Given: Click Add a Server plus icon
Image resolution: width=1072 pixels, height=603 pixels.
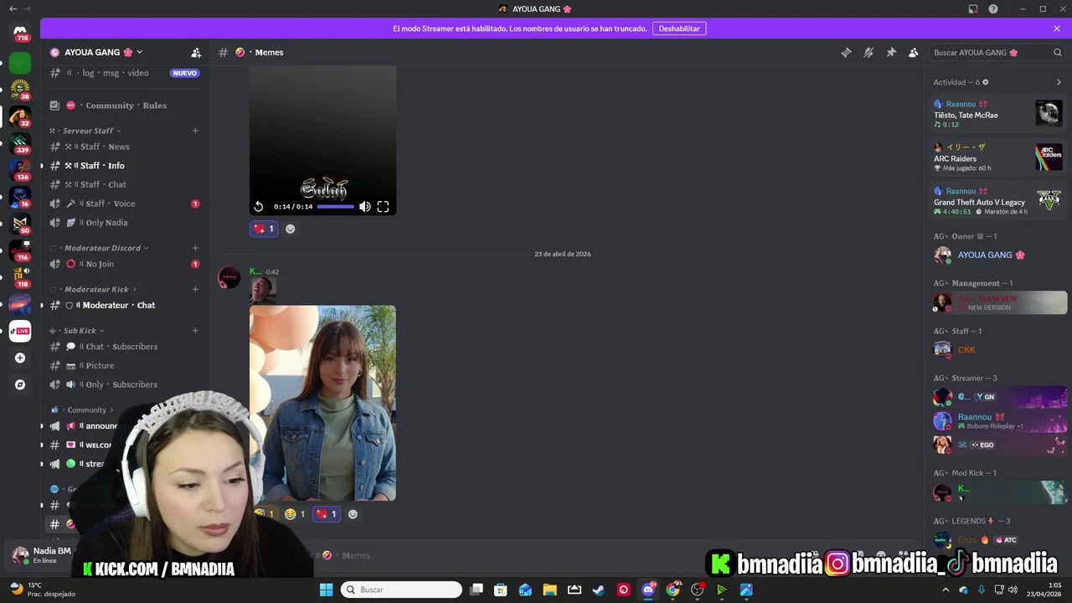Looking at the screenshot, I should tap(20, 358).
